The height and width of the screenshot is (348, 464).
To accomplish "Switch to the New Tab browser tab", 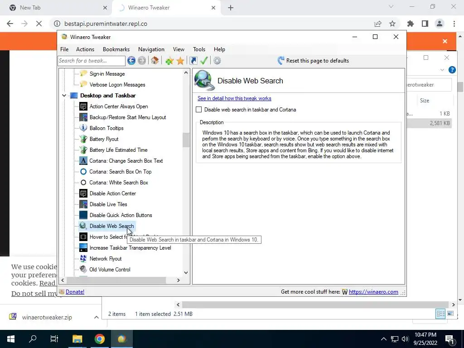I will [56, 8].
